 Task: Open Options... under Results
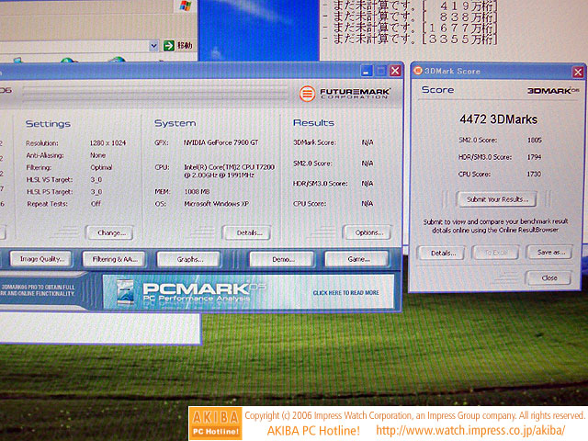pyautogui.click(x=367, y=232)
